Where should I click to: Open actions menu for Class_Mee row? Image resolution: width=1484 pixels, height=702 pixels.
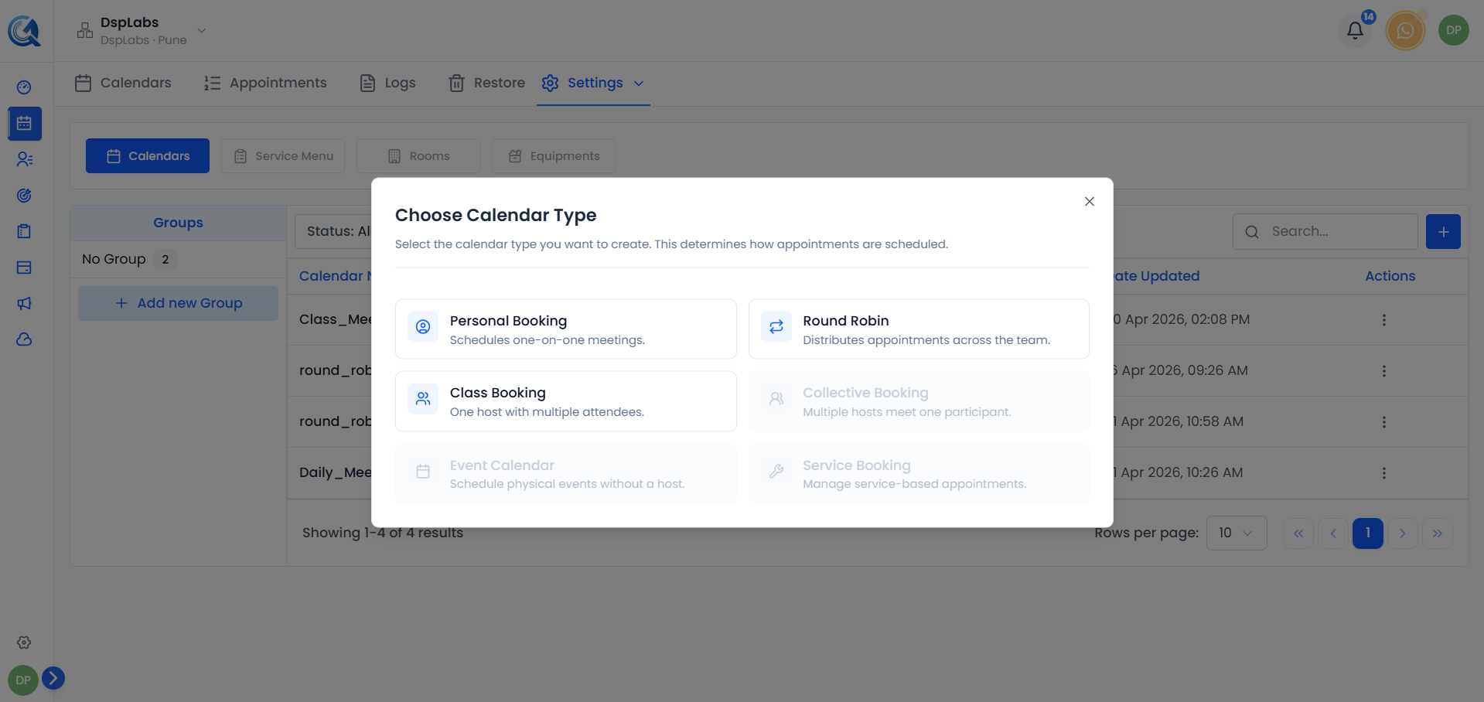pyautogui.click(x=1384, y=320)
